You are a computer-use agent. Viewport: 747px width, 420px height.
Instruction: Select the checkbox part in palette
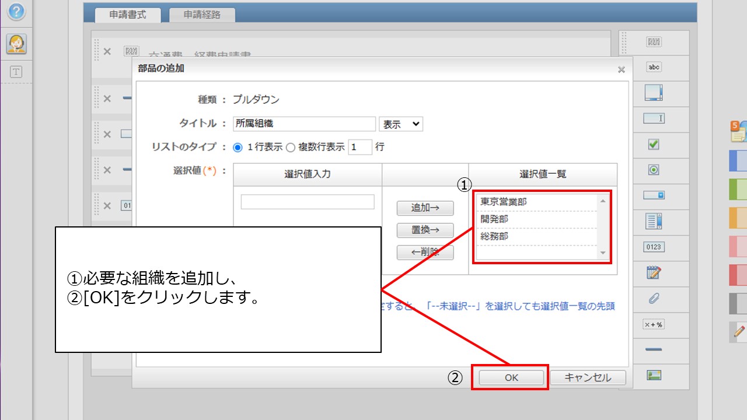(654, 144)
